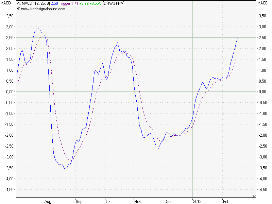Click the MACD wave icon in chart legend
272x204 pixels.
pos(19,3)
